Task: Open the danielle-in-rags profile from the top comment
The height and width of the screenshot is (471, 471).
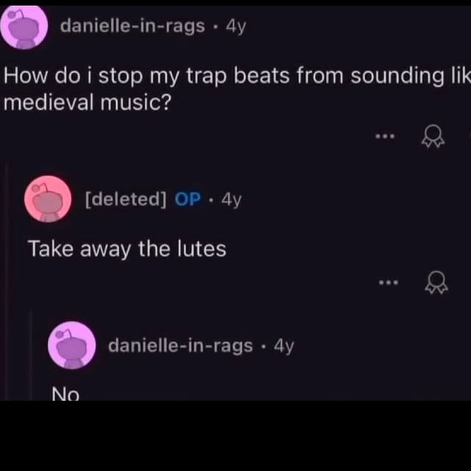Action: point(132,26)
